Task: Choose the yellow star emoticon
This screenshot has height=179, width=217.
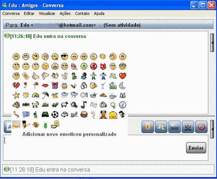Action: [16, 95]
